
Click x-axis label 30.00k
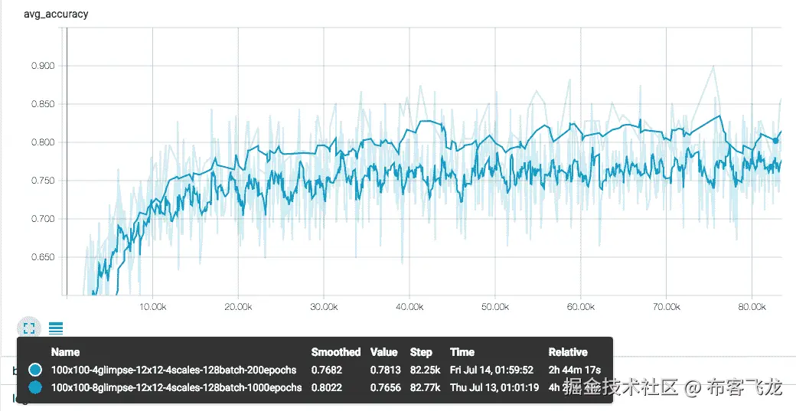[323, 307]
